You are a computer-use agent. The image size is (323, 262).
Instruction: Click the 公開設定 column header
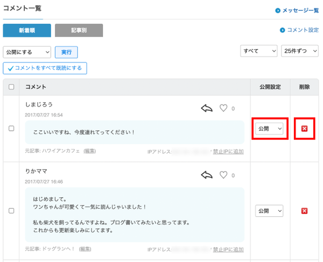click(270, 87)
